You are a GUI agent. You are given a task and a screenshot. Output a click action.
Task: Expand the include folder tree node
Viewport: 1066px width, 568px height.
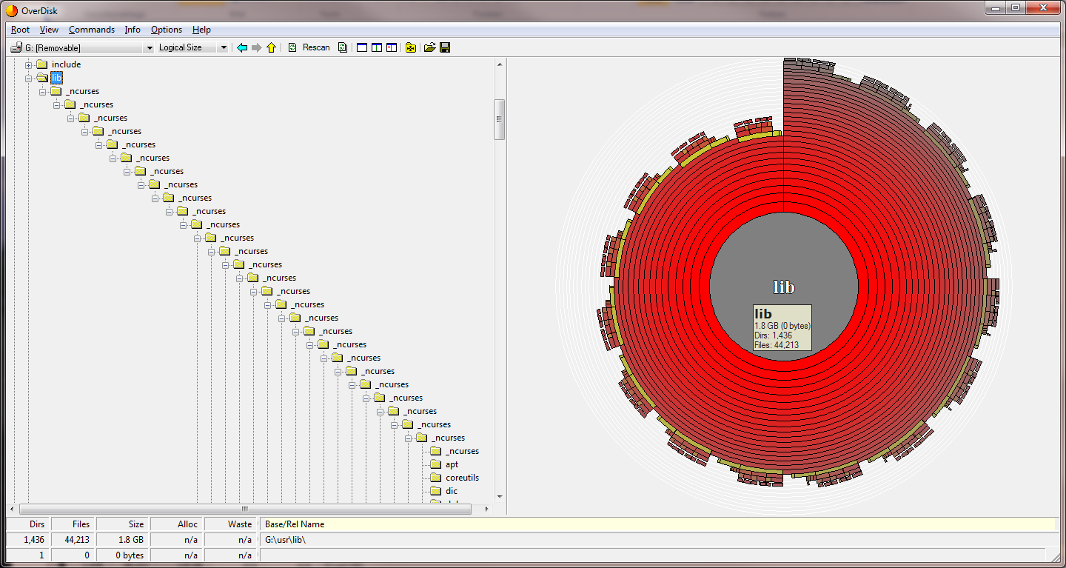click(29, 65)
